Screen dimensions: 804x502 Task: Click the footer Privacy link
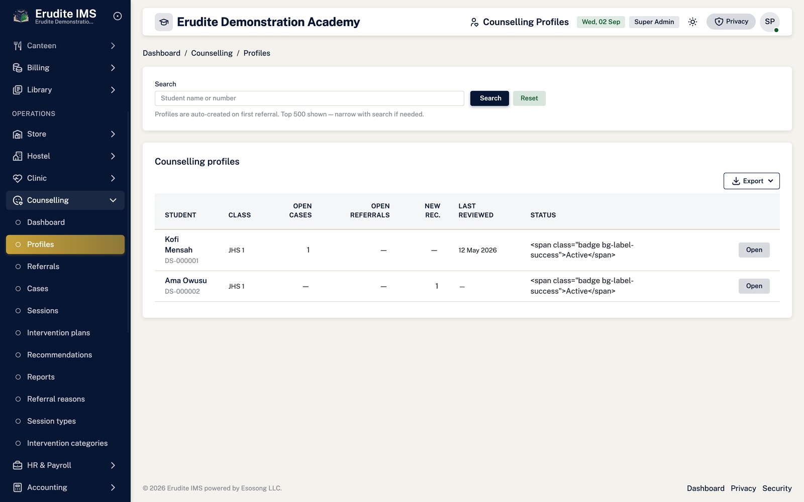click(x=743, y=488)
